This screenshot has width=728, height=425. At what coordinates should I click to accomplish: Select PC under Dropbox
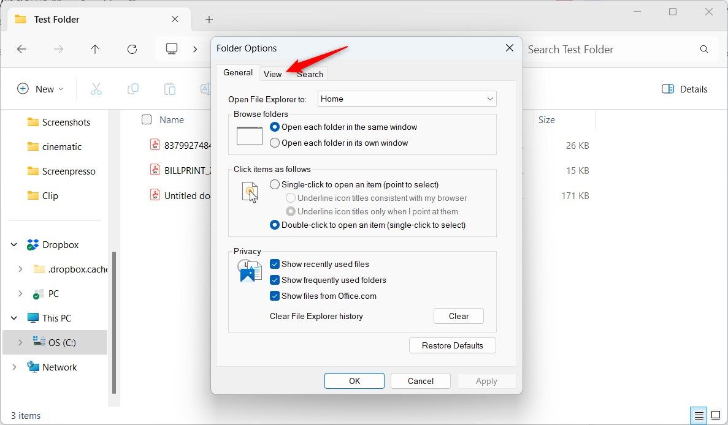coord(46,294)
